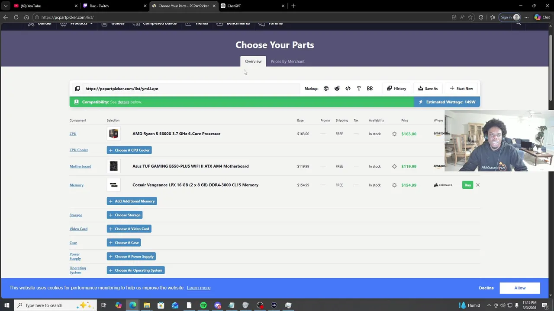This screenshot has height=311, width=554.
Task: Select the Overview tab
Action: (253, 61)
